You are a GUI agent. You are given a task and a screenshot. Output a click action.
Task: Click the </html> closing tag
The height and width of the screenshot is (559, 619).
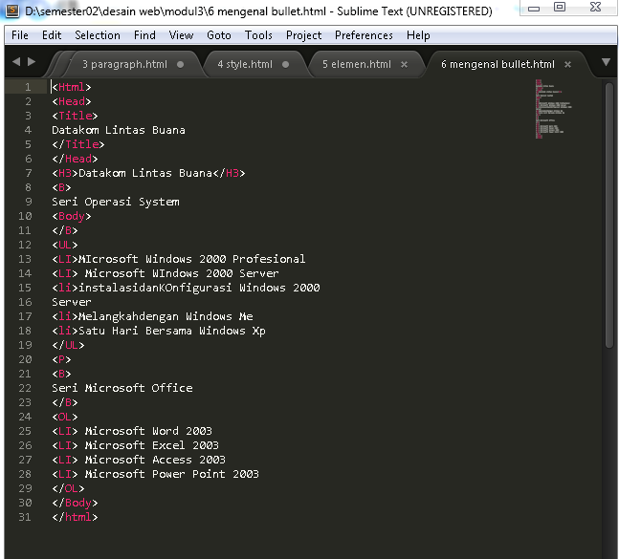(75, 517)
